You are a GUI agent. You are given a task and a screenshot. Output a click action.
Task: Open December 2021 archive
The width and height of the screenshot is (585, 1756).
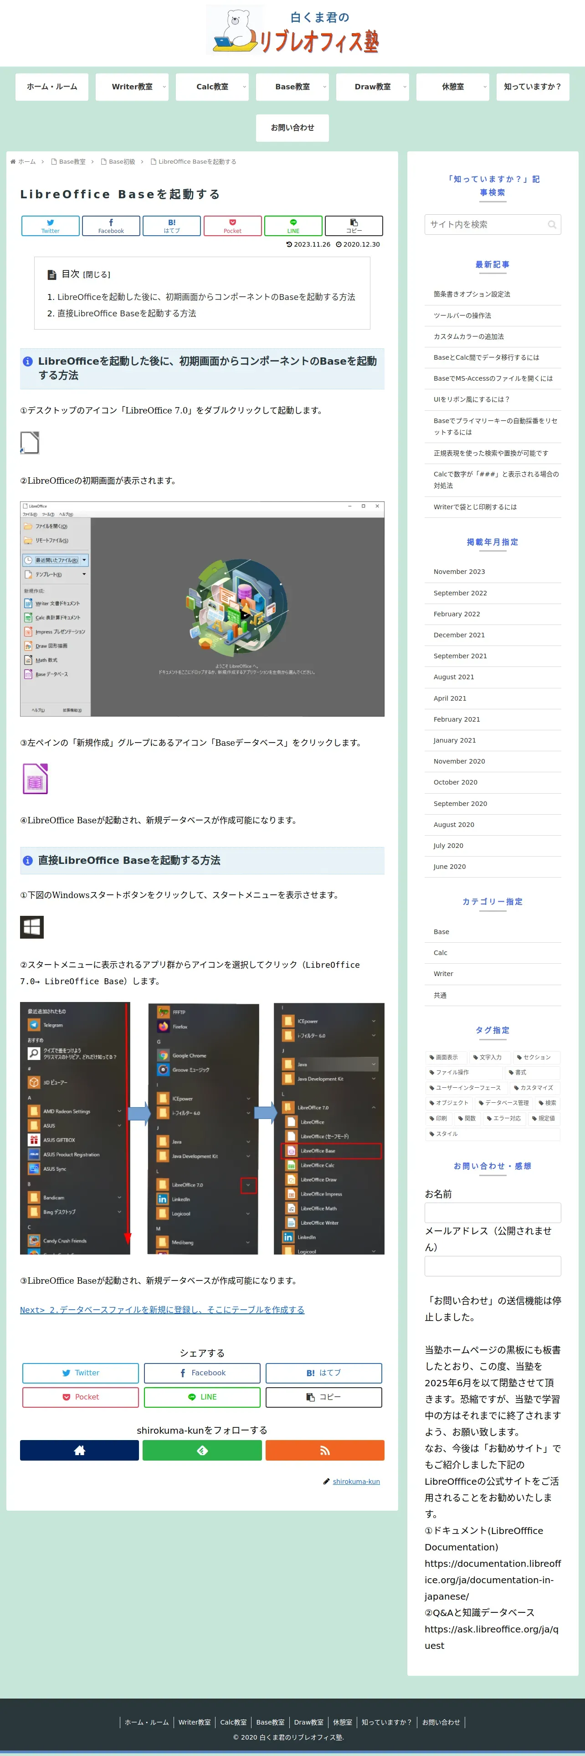point(460,635)
